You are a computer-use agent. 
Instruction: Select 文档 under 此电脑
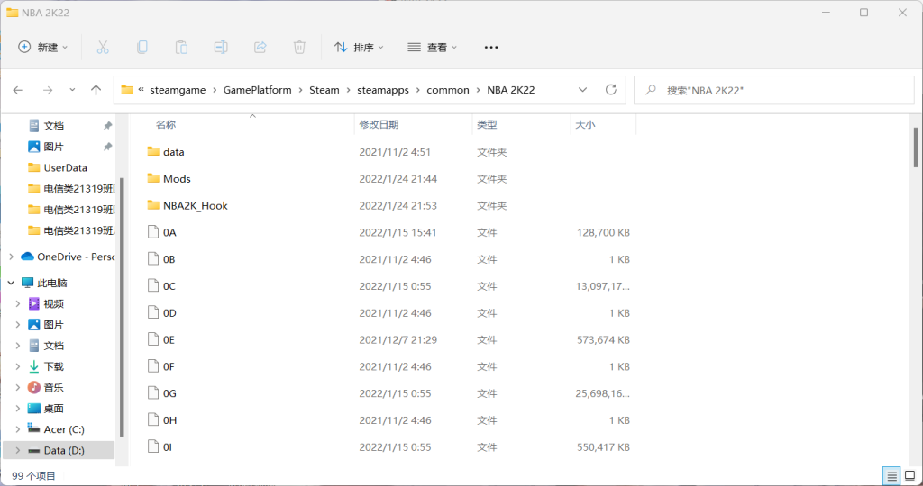[x=53, y=346]
